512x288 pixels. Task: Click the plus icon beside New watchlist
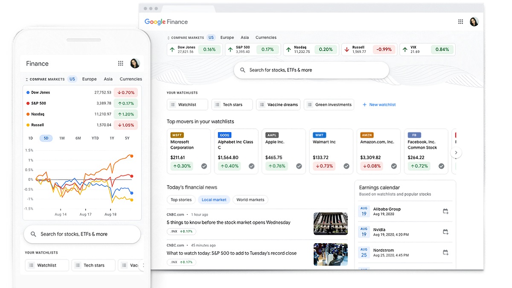[364, 105]
